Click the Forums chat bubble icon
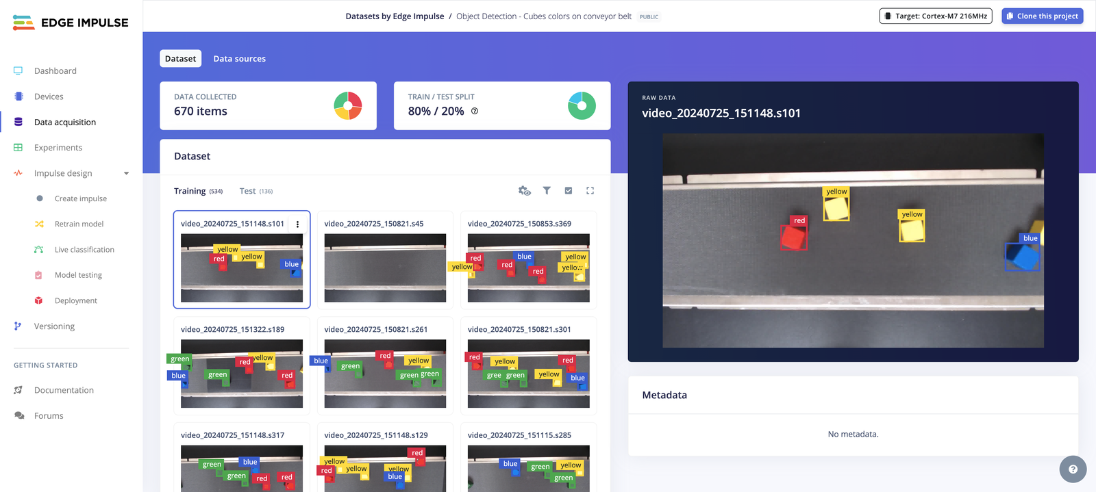 coord(19,415)
